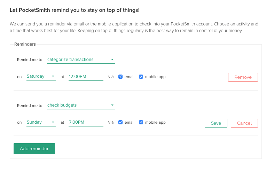This screenshot has width=274, height=170.
Task: Click the 'email' label in Saturday row
Action: click(130, 77)
